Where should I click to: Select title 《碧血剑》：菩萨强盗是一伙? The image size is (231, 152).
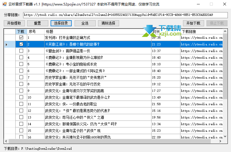point(67,51)
